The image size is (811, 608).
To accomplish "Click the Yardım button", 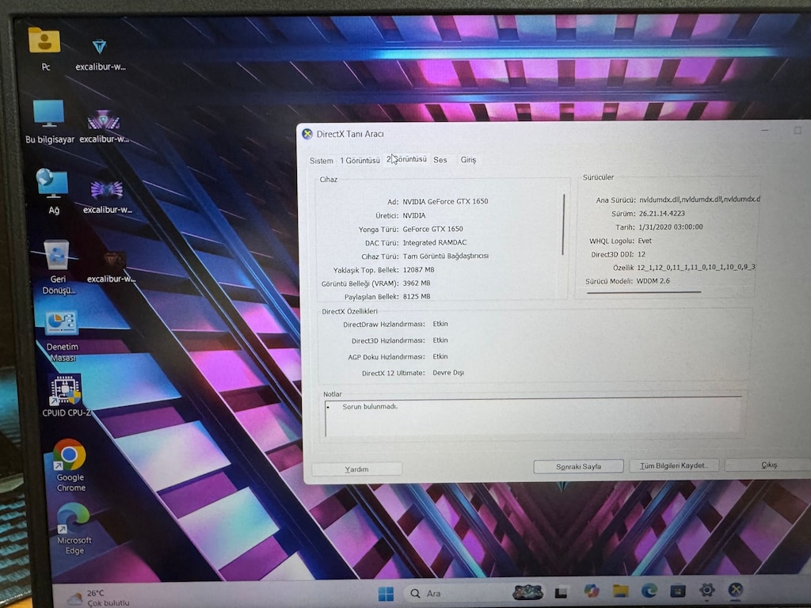I will click(357, 469).
